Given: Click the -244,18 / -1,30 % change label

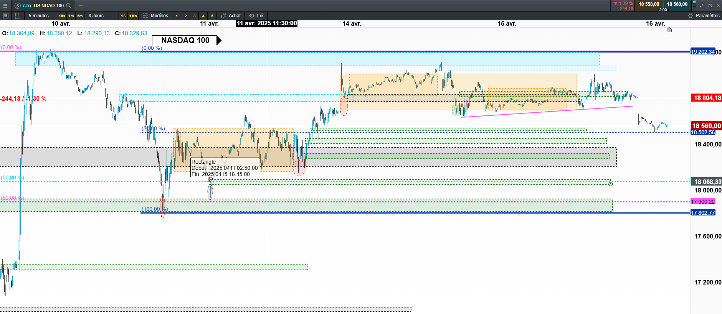Looking at the screenshot, I should pos(23,99).
